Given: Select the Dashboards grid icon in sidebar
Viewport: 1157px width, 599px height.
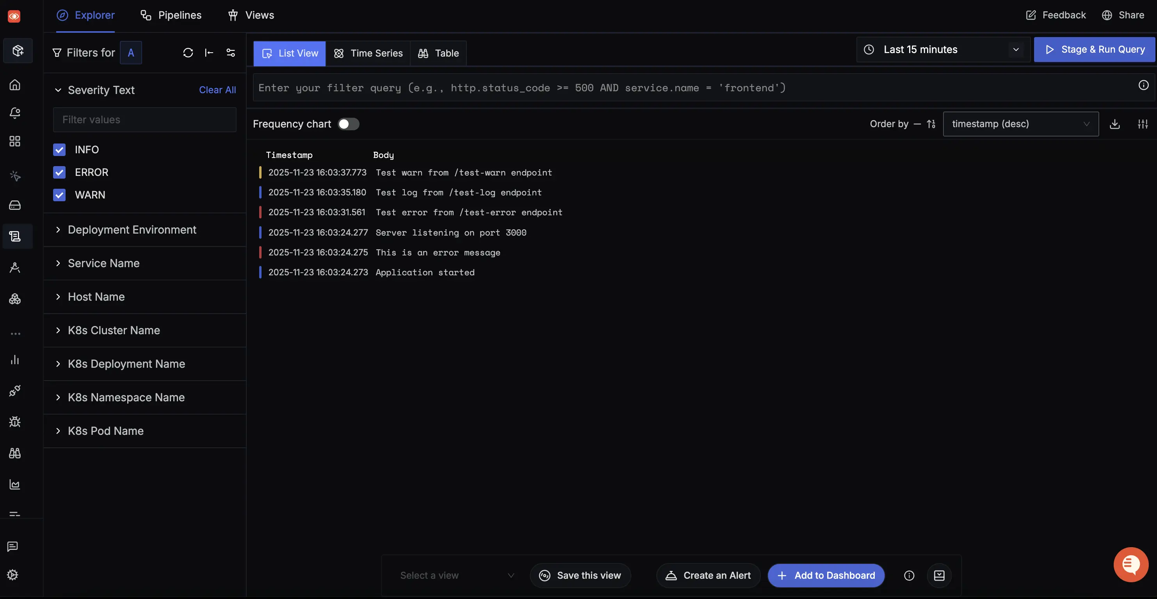Looking at the screenshot, I should [x=15, y=141].
